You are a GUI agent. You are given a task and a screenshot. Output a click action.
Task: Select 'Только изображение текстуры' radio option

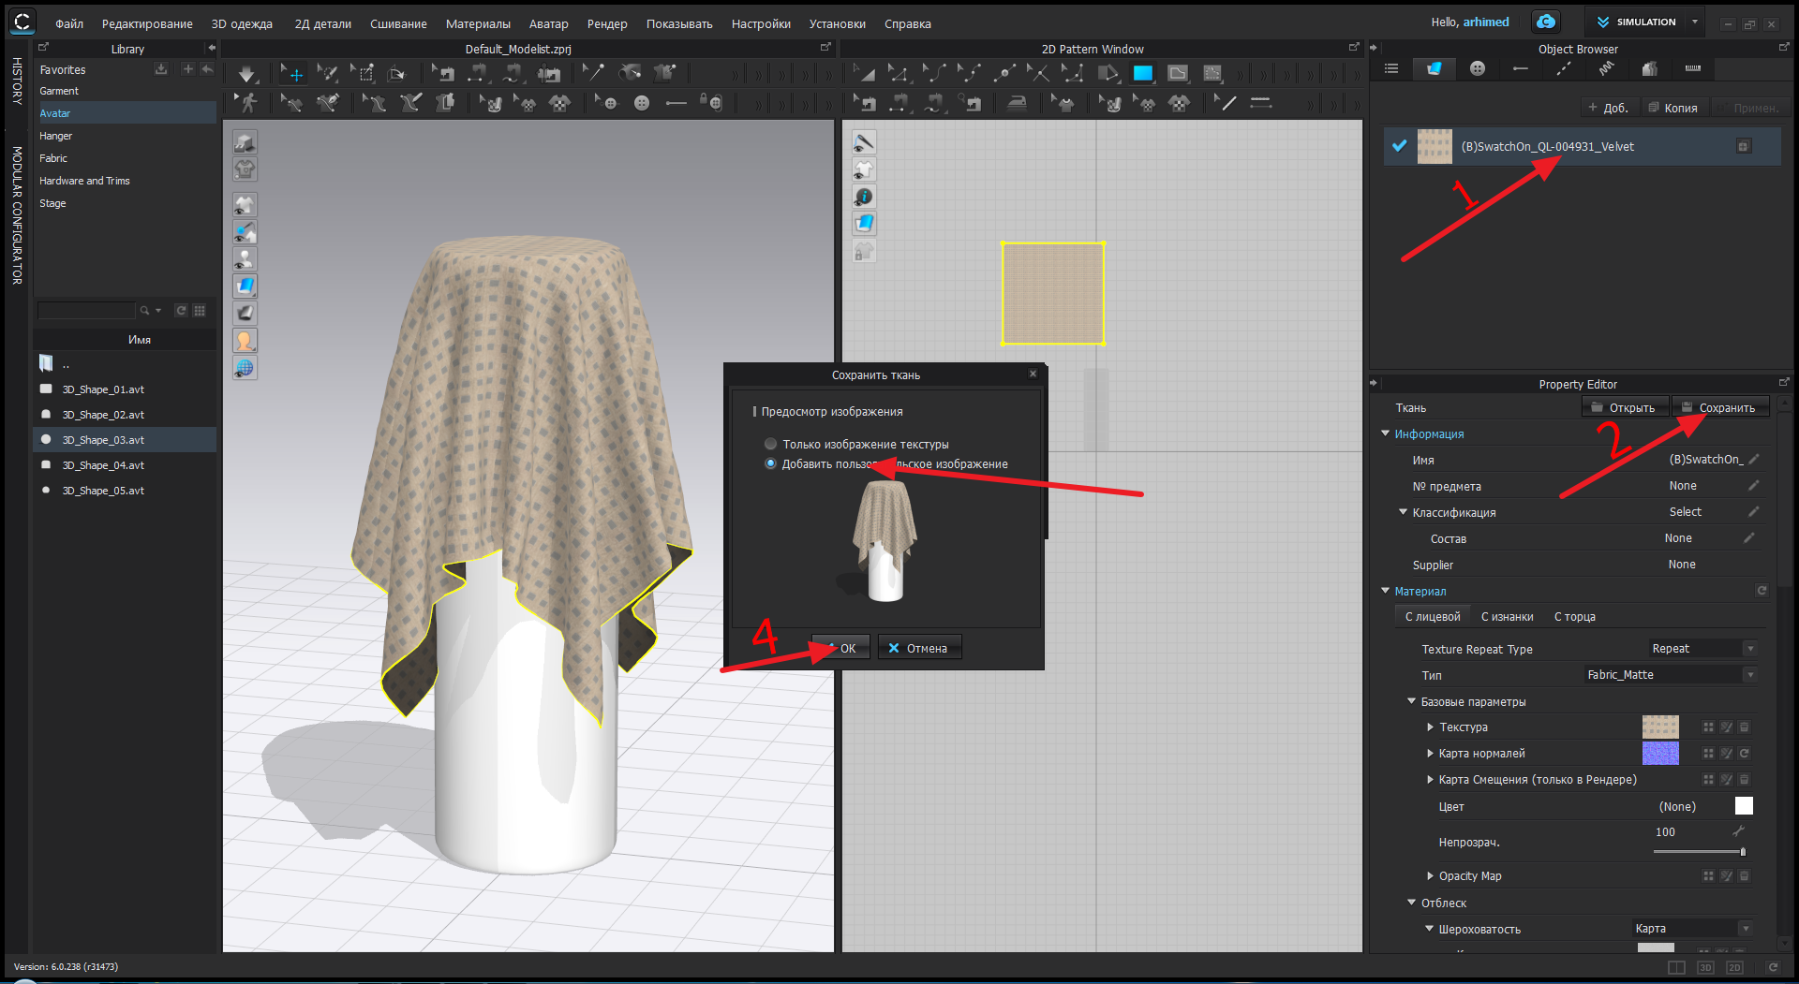point(770,444)
